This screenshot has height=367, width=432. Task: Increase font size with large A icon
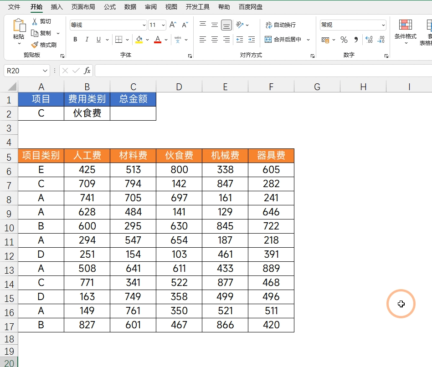173,25
